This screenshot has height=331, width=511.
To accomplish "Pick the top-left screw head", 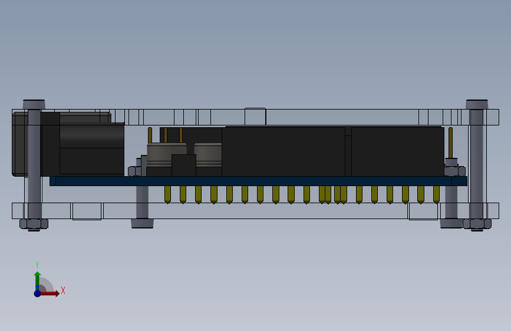I will pyautogui.click(x=34, y=104).
